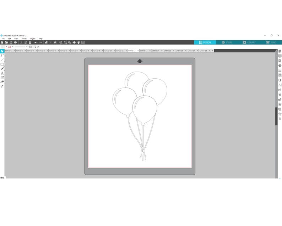This screenshot has height=226, width=282.
Task: Save the file with the disk icon
Action: pos(11,43)
